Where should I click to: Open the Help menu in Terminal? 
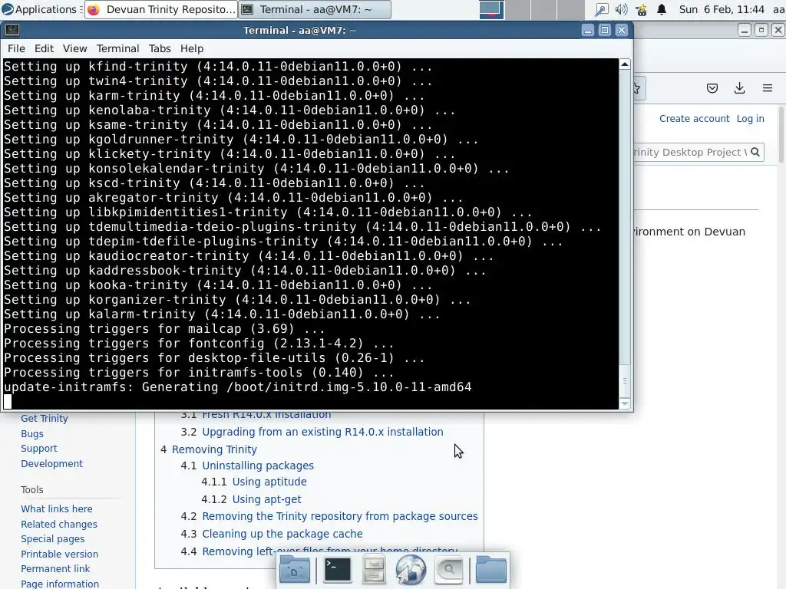tap(191, 48)
